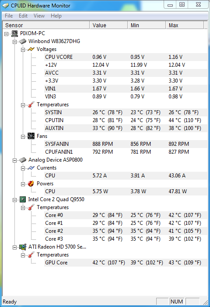Open the File menu
Viewport: 210px width, 307px height.
9,16
